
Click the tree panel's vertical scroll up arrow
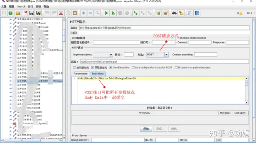click(64, 19)
